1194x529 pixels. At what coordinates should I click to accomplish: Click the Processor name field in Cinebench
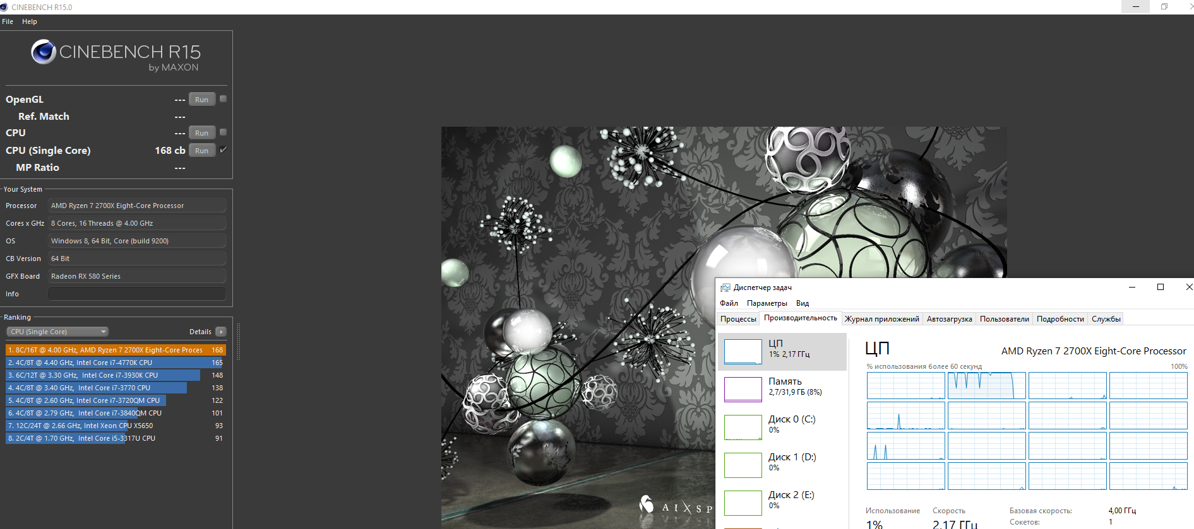(137, 206)
